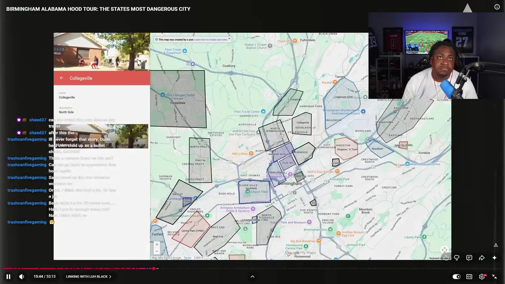505x284 pixels.
Task: Open the map Terms link
Action: 187,258
